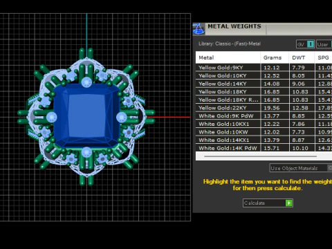The height and width of the screenshot is (249, 332).
Task: Click the Metal column header
Action: tap(228, 57)
